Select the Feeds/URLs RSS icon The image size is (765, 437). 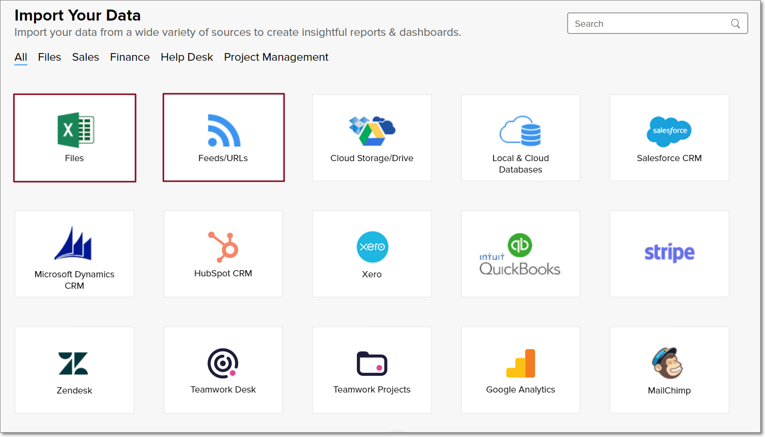tap(224, 131)
